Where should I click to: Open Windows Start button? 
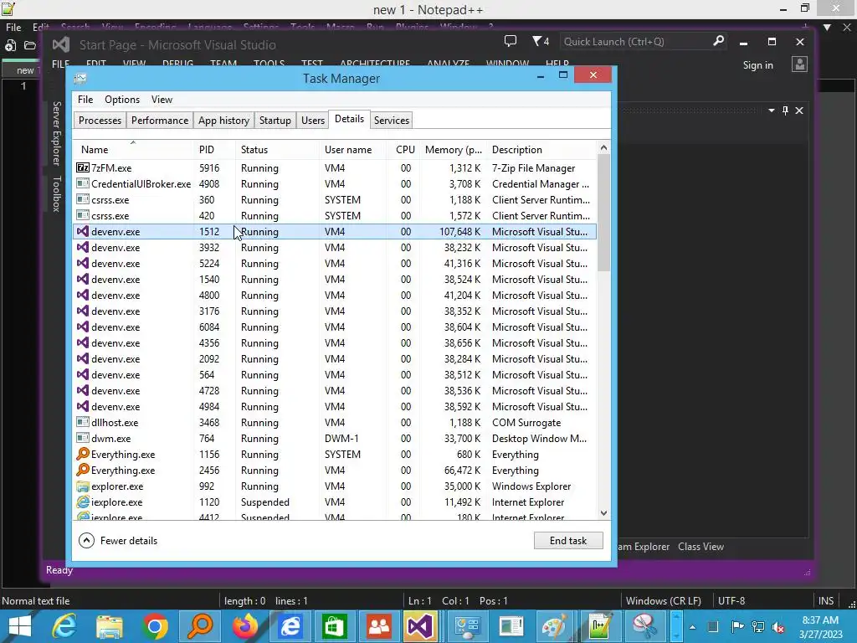point(20,626)
